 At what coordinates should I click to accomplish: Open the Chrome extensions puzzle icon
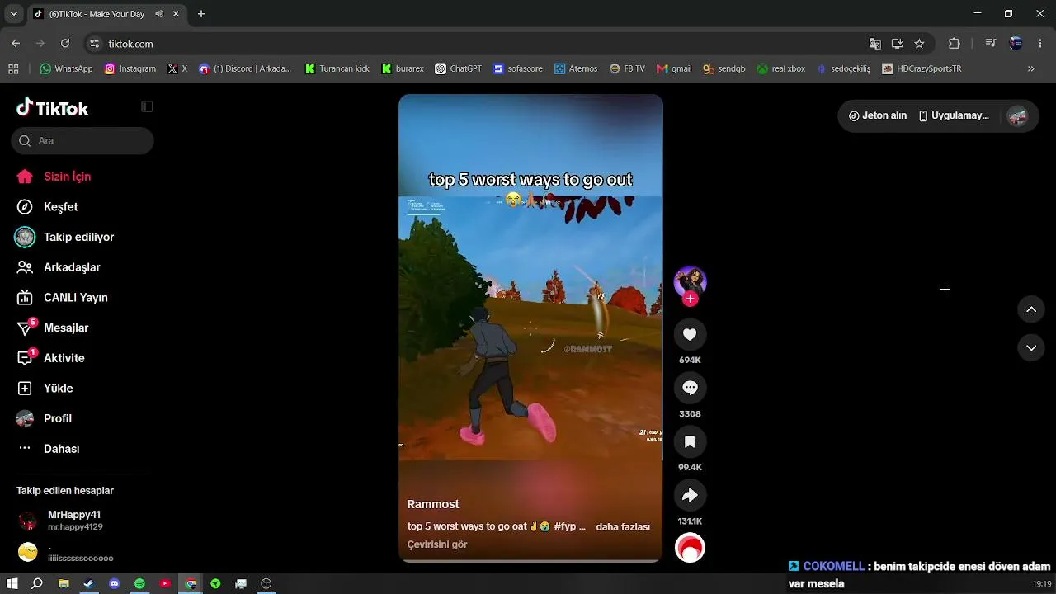pyautogui.click(x=955, y=44)
